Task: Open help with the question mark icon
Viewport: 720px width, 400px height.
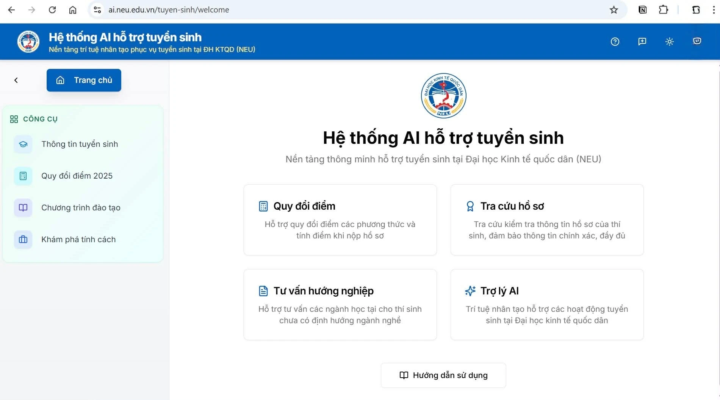Action: tap(615, 42)
